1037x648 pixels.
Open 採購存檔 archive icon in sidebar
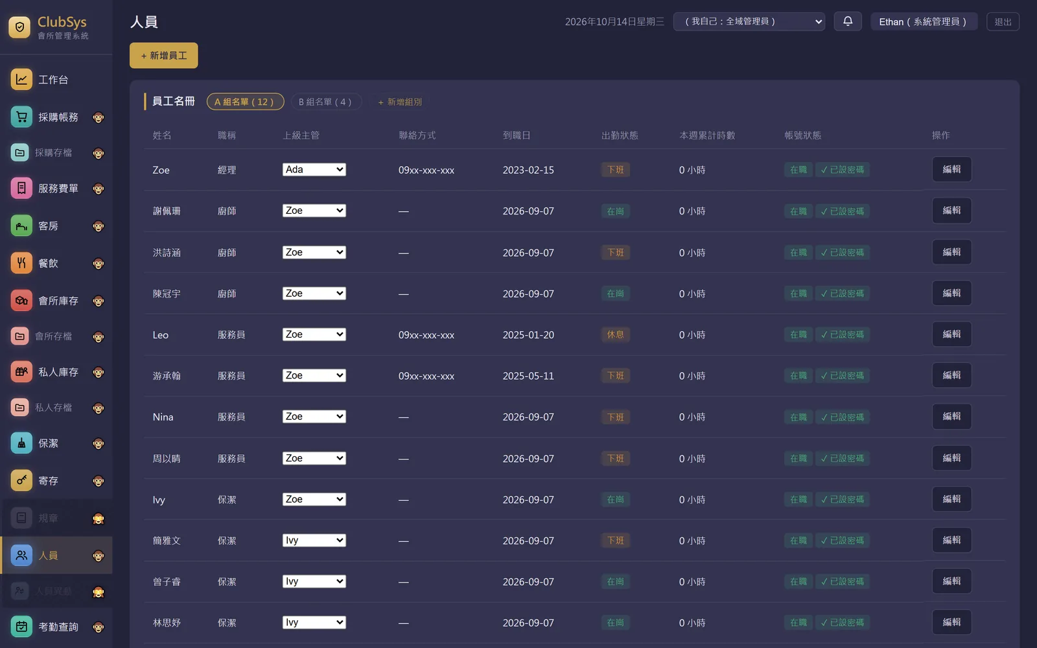point(20,153)
